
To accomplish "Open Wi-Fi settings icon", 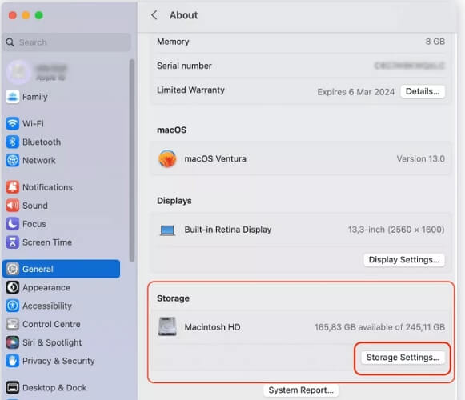I will pyautogui.click(x=13, y=123).
